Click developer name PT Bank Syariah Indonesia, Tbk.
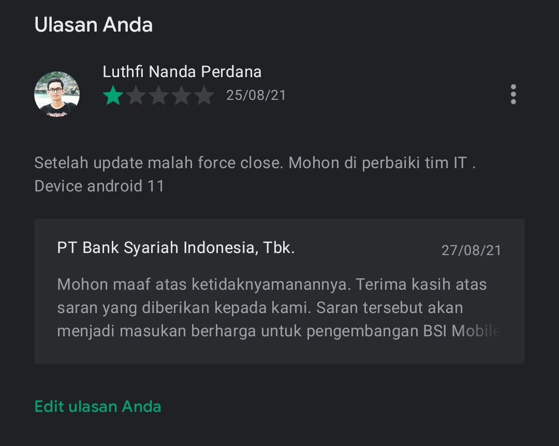The width and height of the screenshot is (559, 446). [176, 248]
